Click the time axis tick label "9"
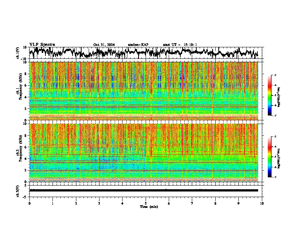This screenshot has height=228, width=295. 238,203
